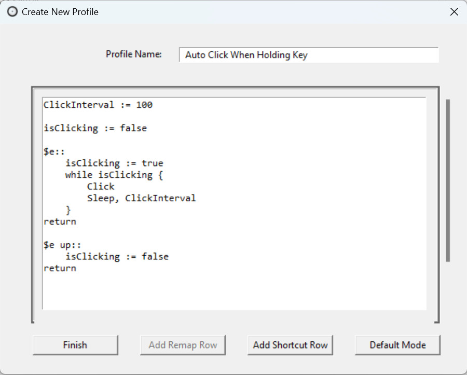
Task: Switch to Default Mode
Action: (397, 345)
